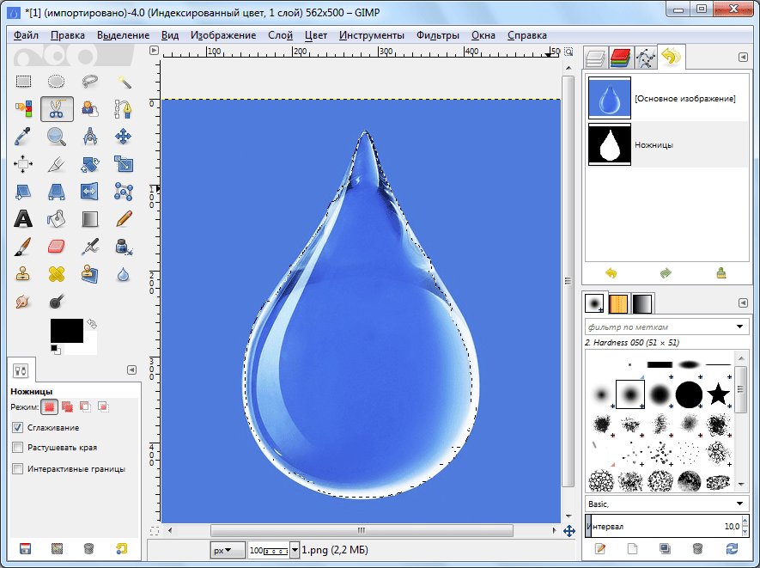This screenshot has width=760, height=568.
Task: Click the Crop tool icon
Action: pyautogui.click(x=57, y=163)
